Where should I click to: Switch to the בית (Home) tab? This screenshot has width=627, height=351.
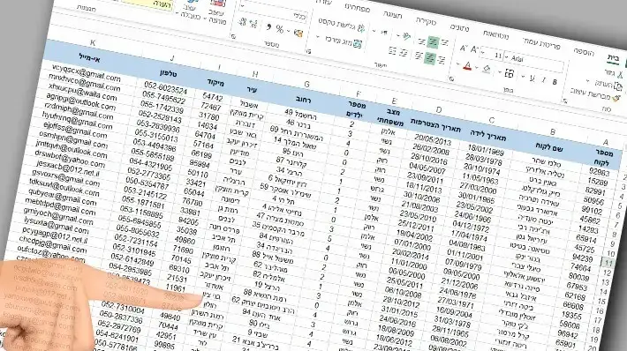[614, 58]
